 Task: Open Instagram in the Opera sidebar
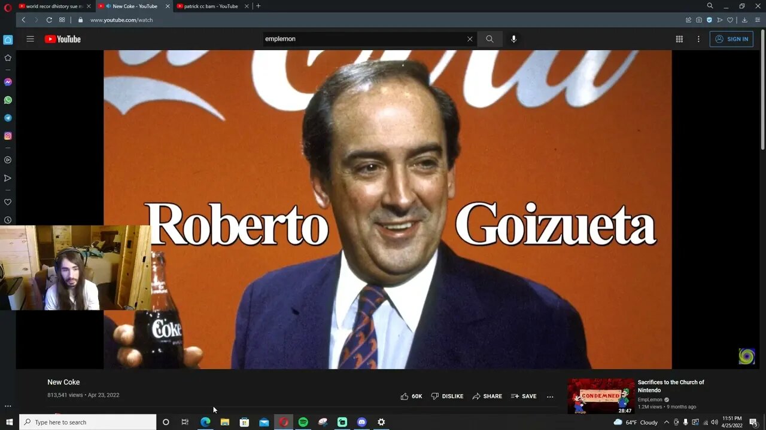(8, 136)
